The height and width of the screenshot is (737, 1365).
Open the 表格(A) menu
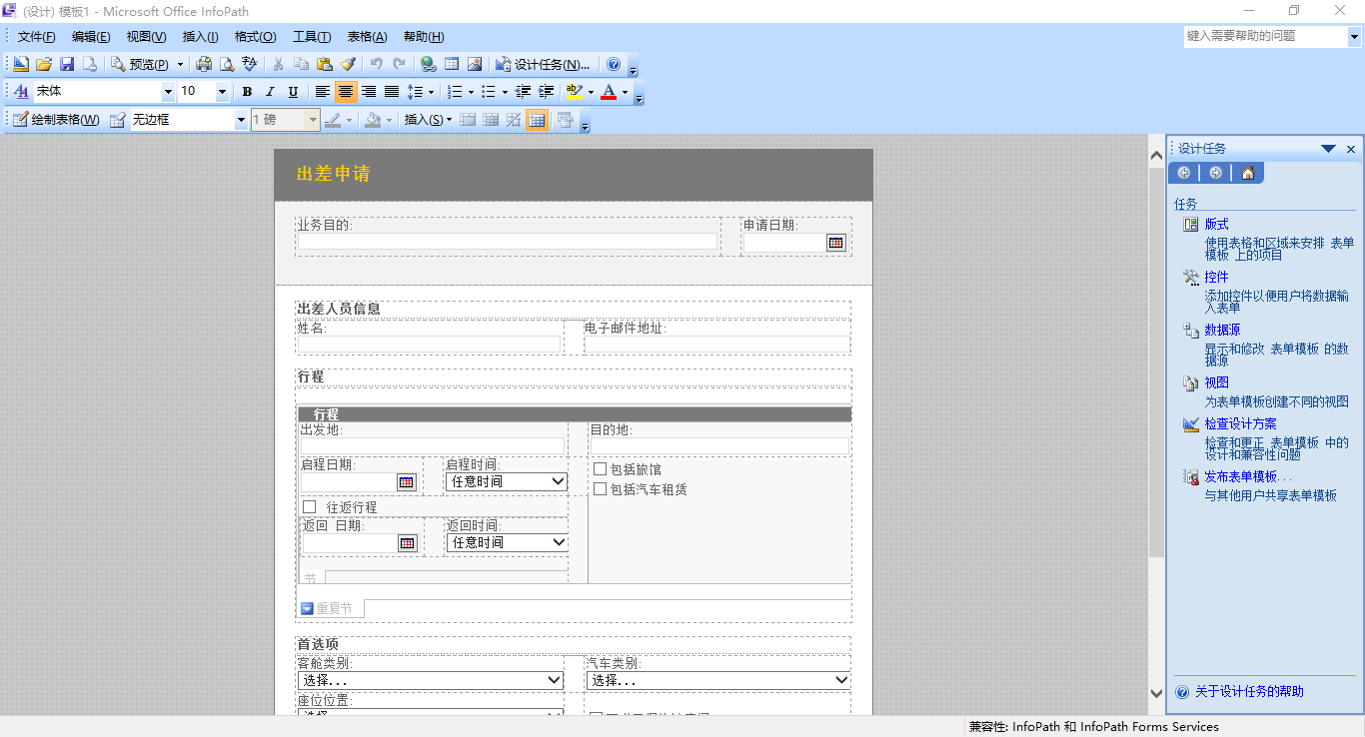click(367, 37)
